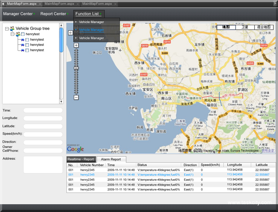This screenshot has width=278, height=212.
Task: Click the Latitude column header
Action: coord(262,165)
